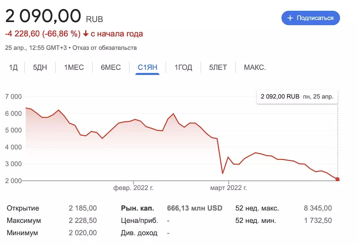Select the 5ДН range tab
The width and height of the screenshot is (358, 245).
(x=40, y=67)
